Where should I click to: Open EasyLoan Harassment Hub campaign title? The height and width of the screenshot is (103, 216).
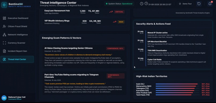click(x=57, y=11)
